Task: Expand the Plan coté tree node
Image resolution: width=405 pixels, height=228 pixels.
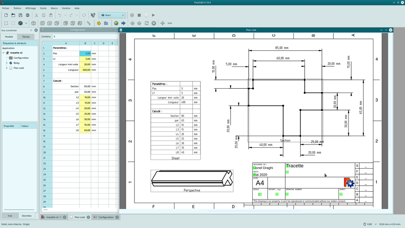Action: coord(7,68)
